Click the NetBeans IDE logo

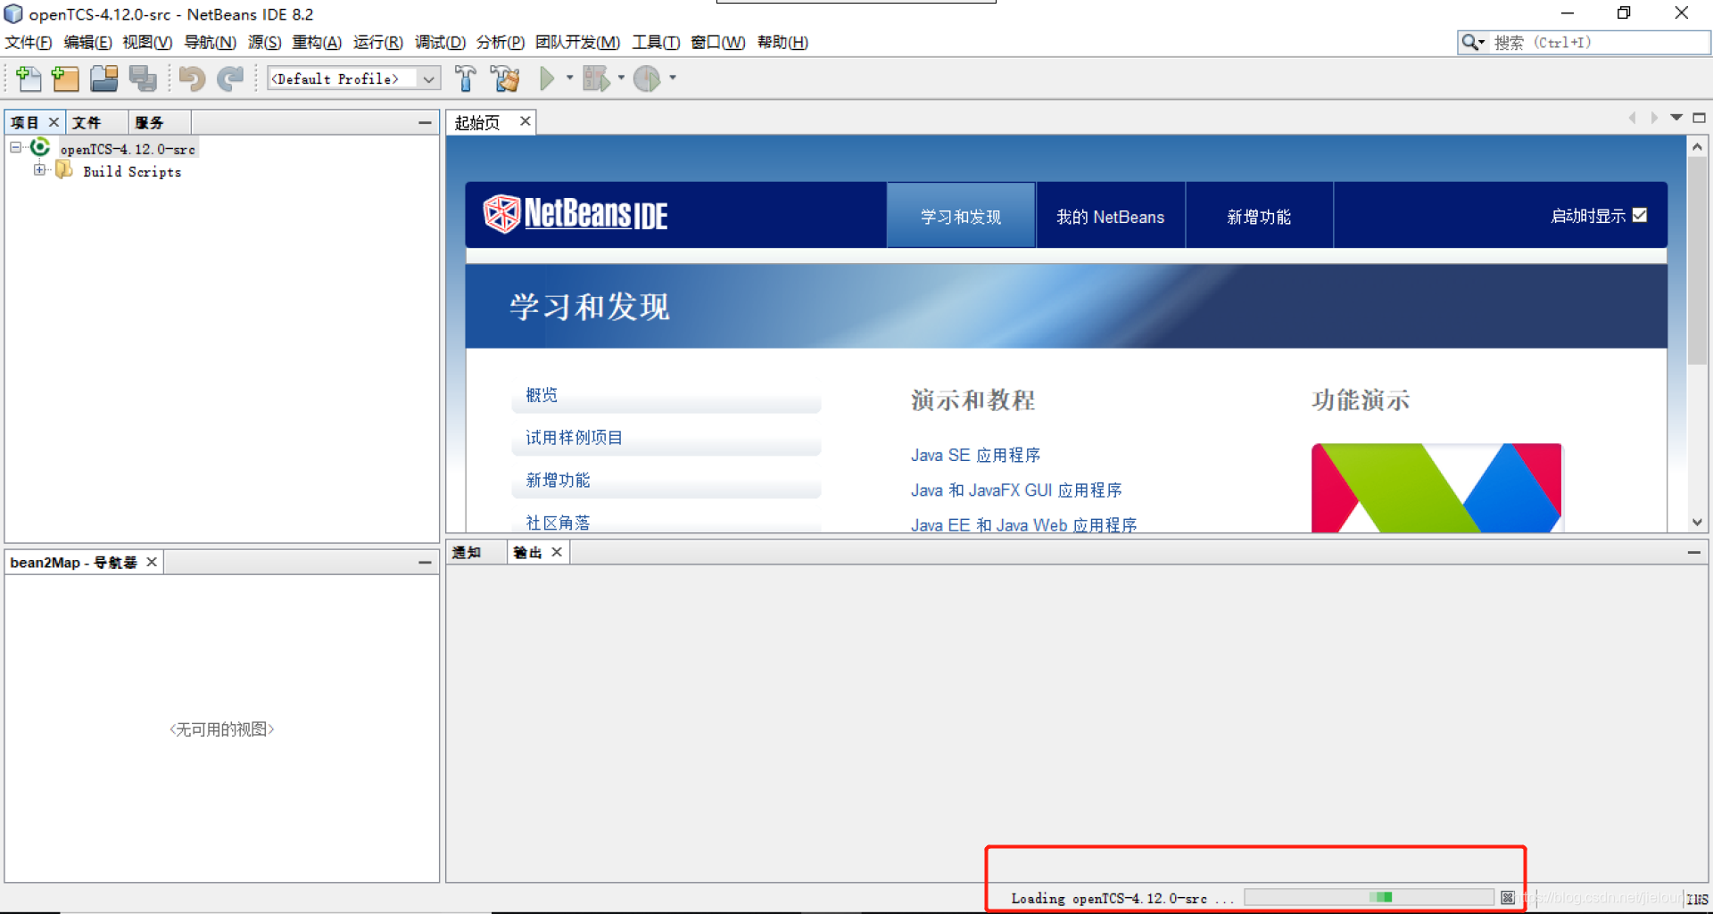pos(575,214)
